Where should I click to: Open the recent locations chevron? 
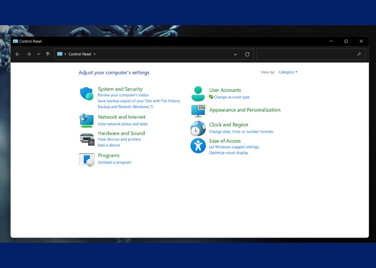[x=38, y=54]
